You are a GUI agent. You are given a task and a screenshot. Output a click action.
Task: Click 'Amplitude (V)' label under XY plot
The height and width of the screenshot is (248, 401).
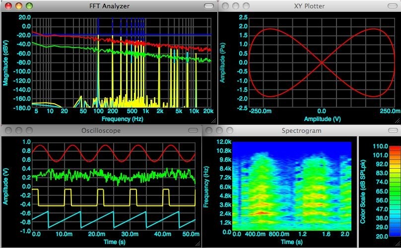tap(322, 119)
